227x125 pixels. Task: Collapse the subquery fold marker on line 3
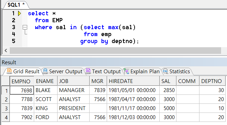point(25,27)
